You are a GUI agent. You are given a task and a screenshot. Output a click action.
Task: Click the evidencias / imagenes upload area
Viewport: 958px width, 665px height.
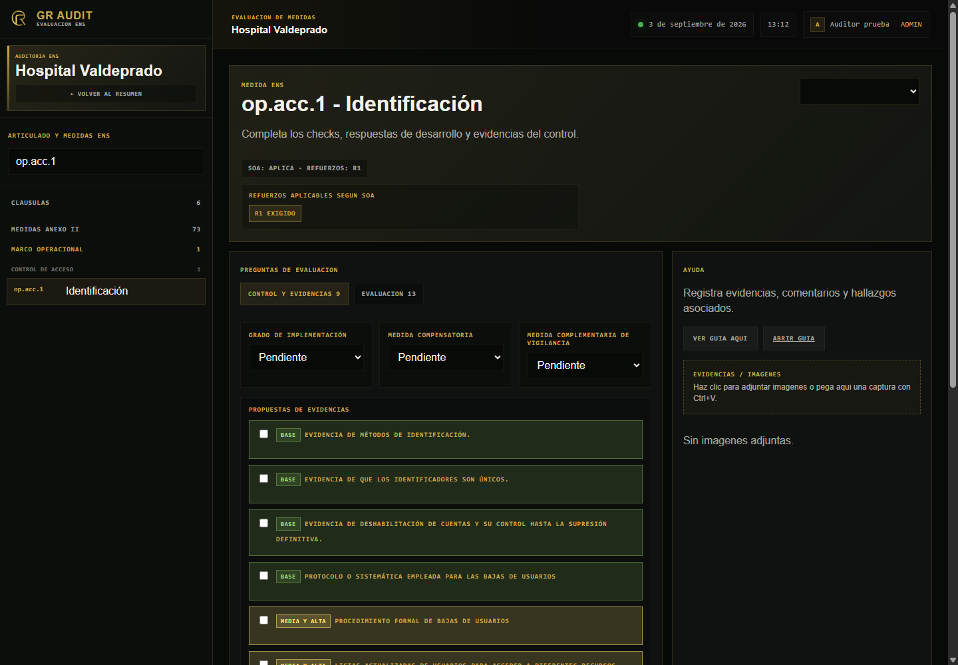[802, 387]
